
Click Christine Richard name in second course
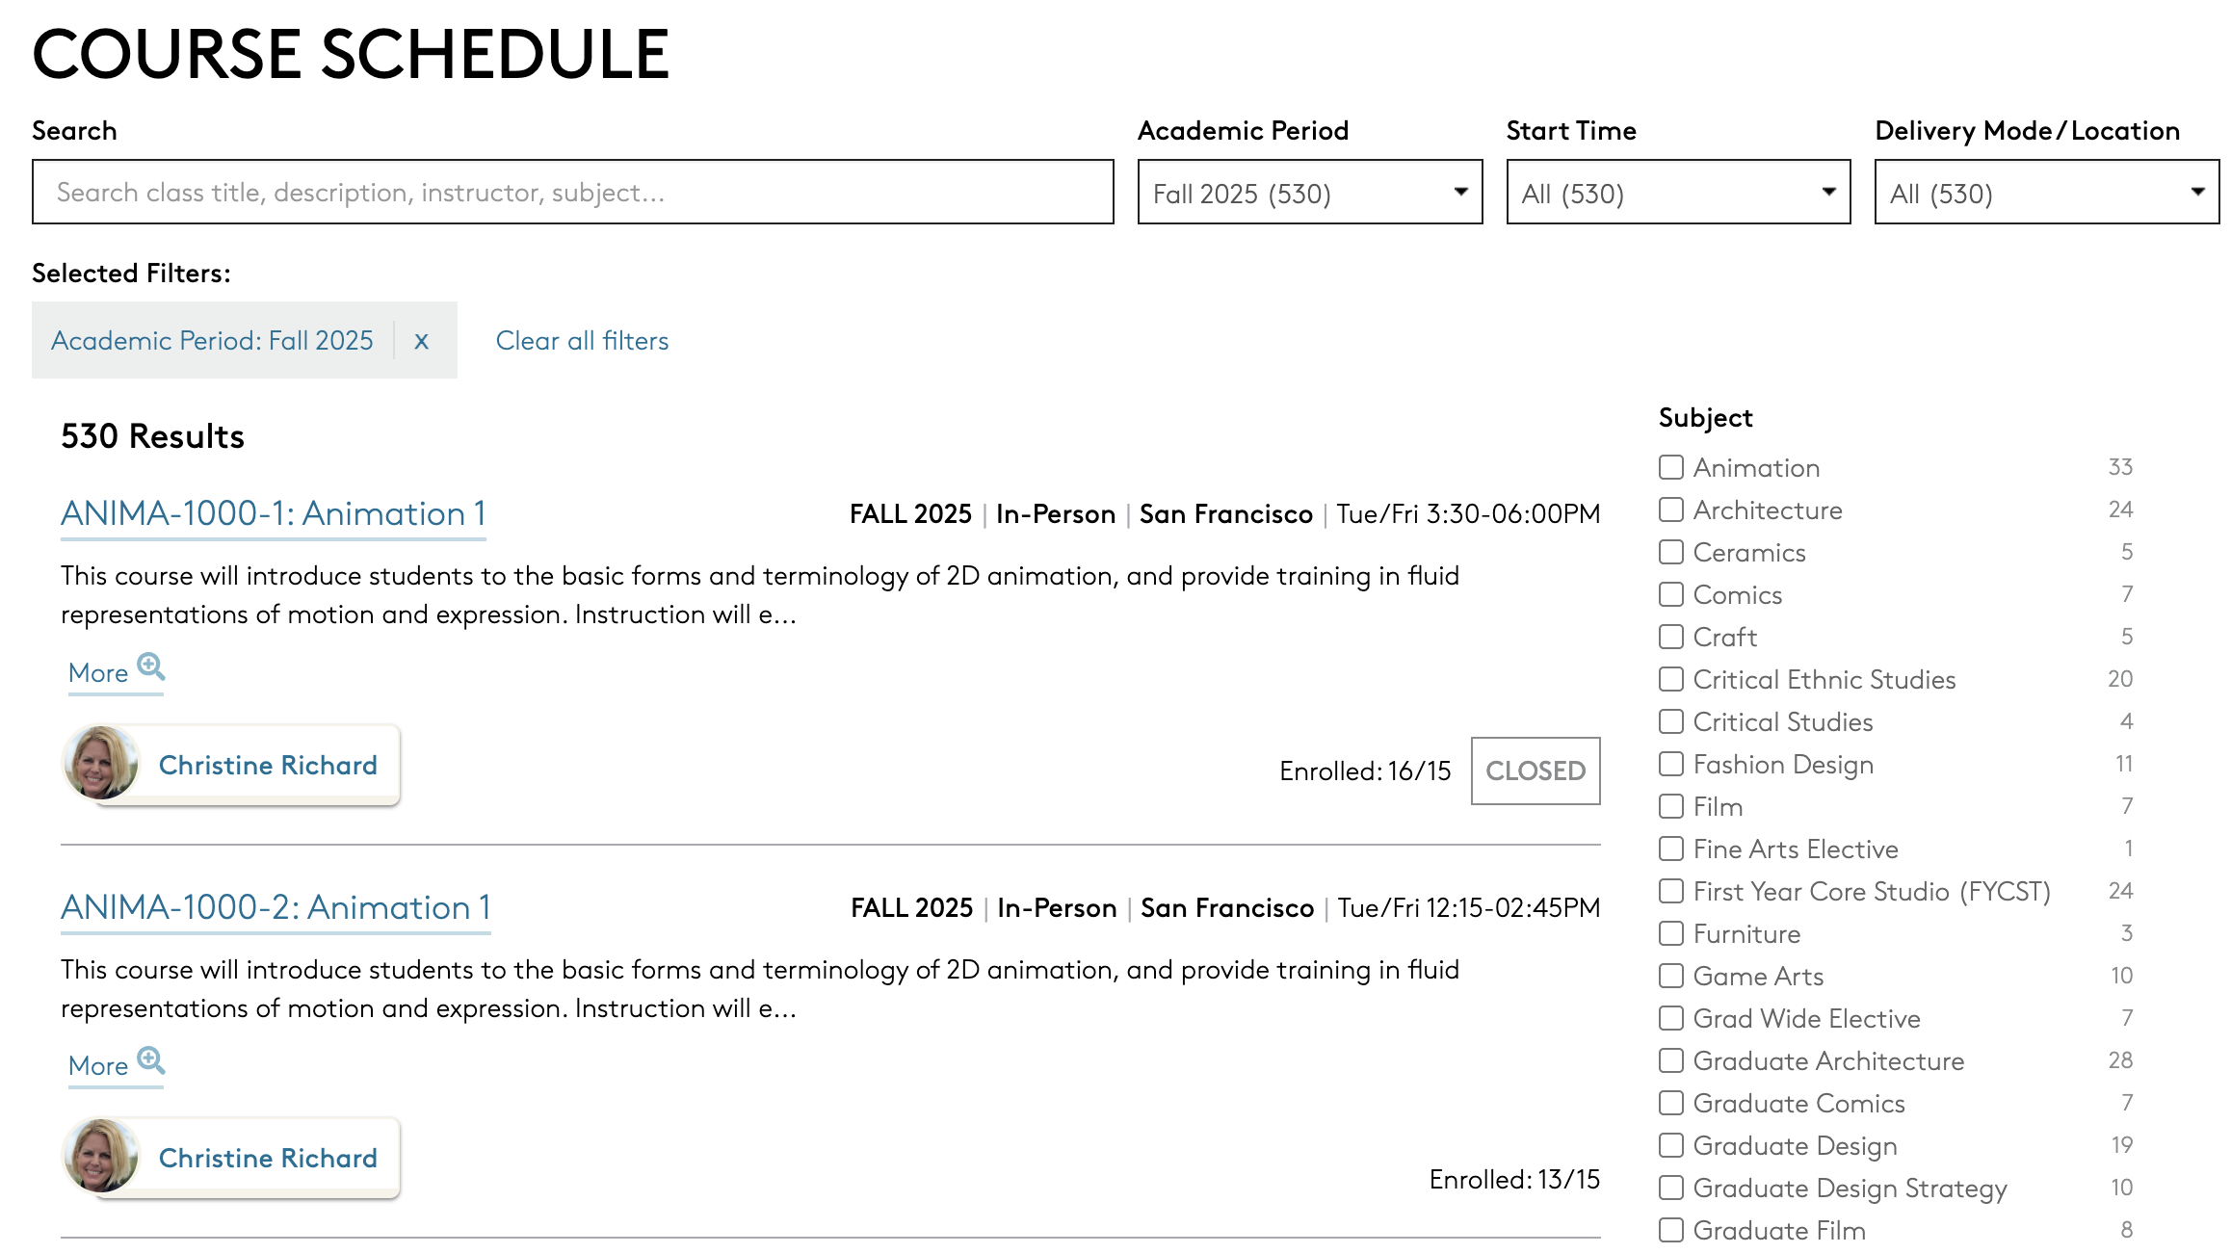268,1158
